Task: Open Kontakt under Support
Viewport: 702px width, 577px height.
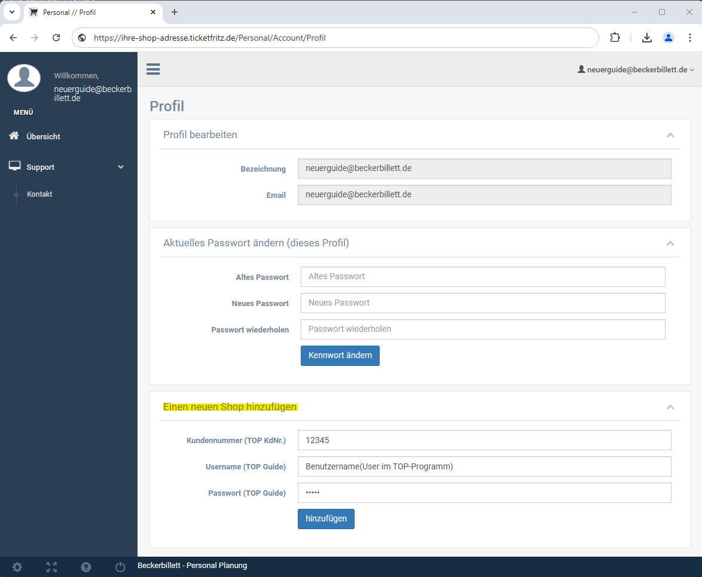Action: coord(39,194)
